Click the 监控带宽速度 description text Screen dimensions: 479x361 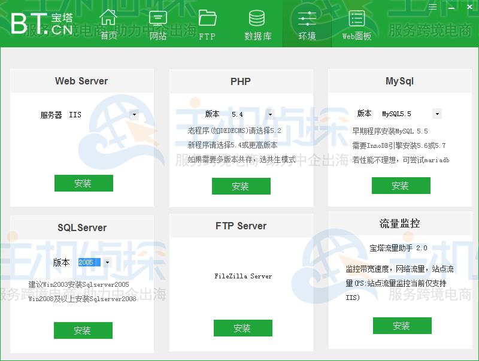pyautogui.click(x=399, y=283)
